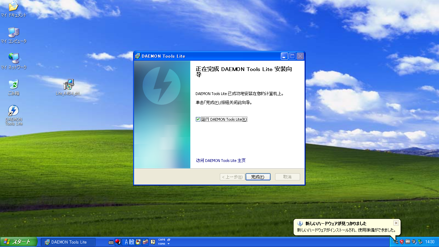
Task: Close the new hardware found notification balloon
Action: (396, 223)
